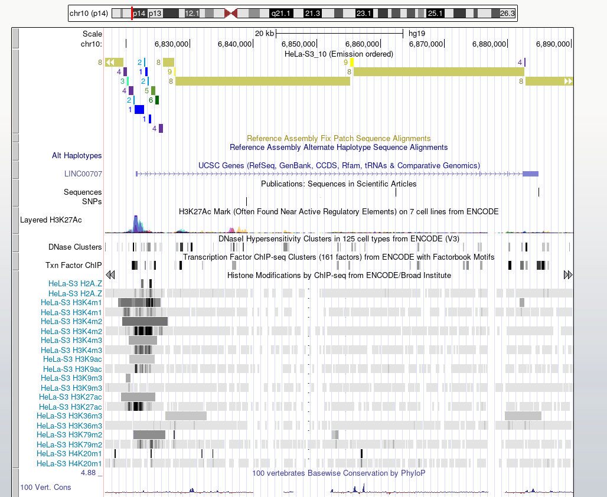Image resolution: width=607 pixels, height=497 pixels.
Task: Click gray config button beside Txn Factor ChIP
Action: (x=15, y=261)
